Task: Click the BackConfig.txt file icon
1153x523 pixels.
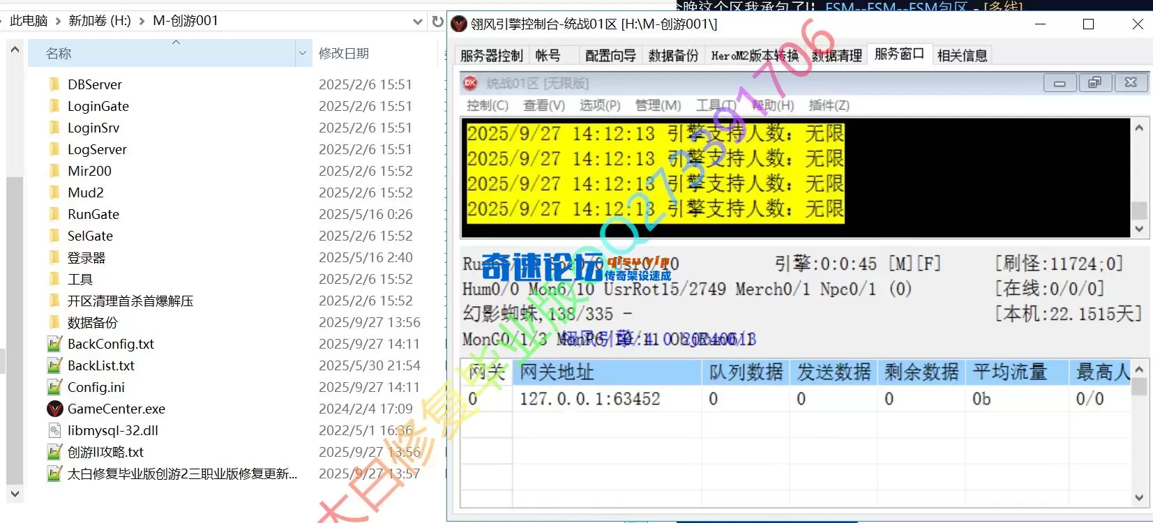Action: [x=54, y=344]
